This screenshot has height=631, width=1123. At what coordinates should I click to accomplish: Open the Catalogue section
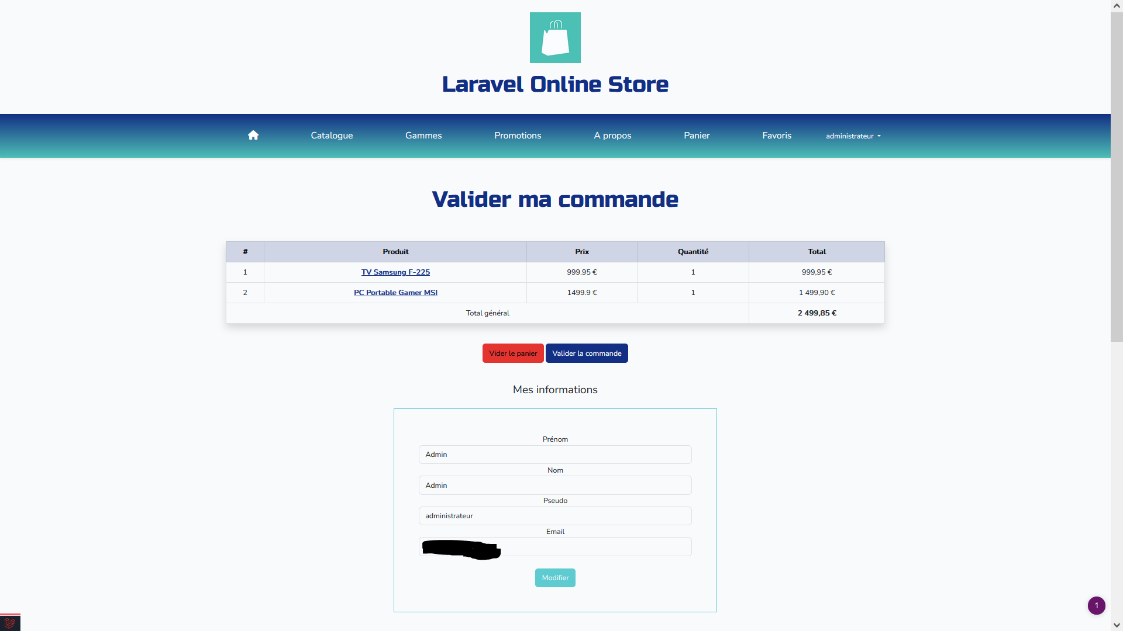[x=332, y=136]
